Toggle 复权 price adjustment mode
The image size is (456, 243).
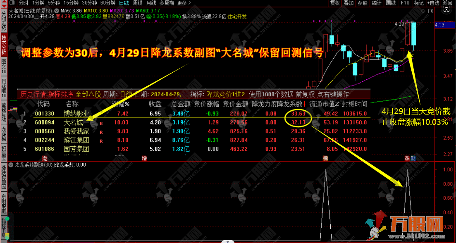click(335, 3)
